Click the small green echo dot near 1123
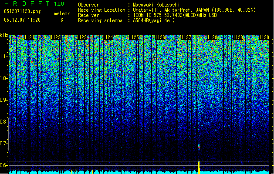The height and width of the screenshot is (174, 274). point(75,144)
